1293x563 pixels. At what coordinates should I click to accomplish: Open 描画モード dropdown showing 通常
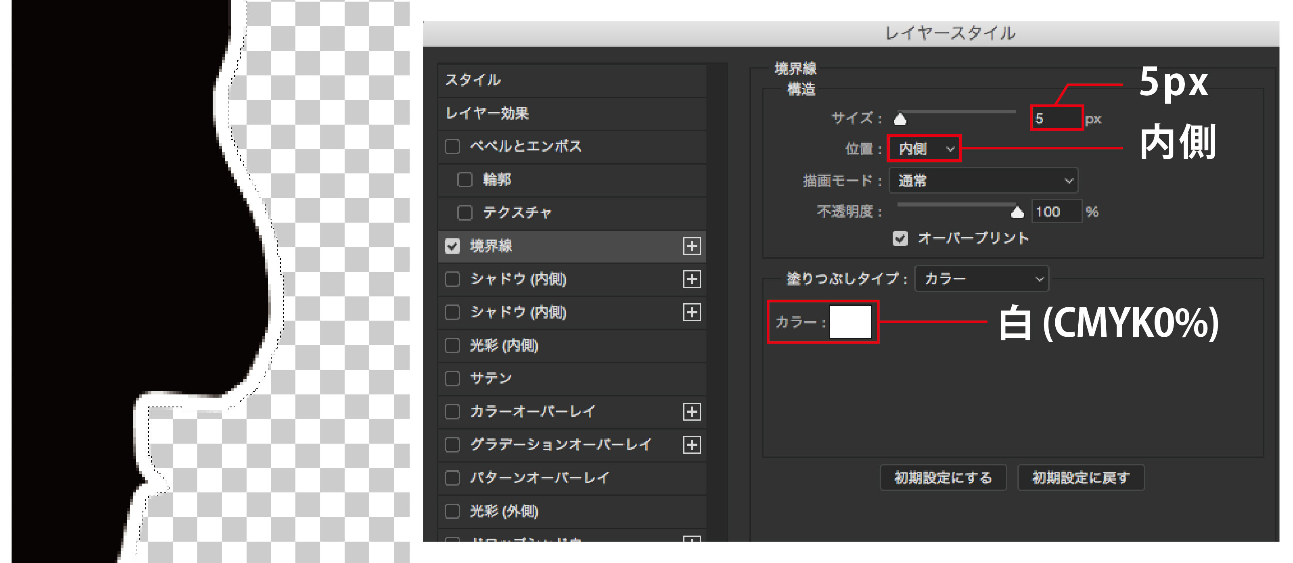coord(983,181)
